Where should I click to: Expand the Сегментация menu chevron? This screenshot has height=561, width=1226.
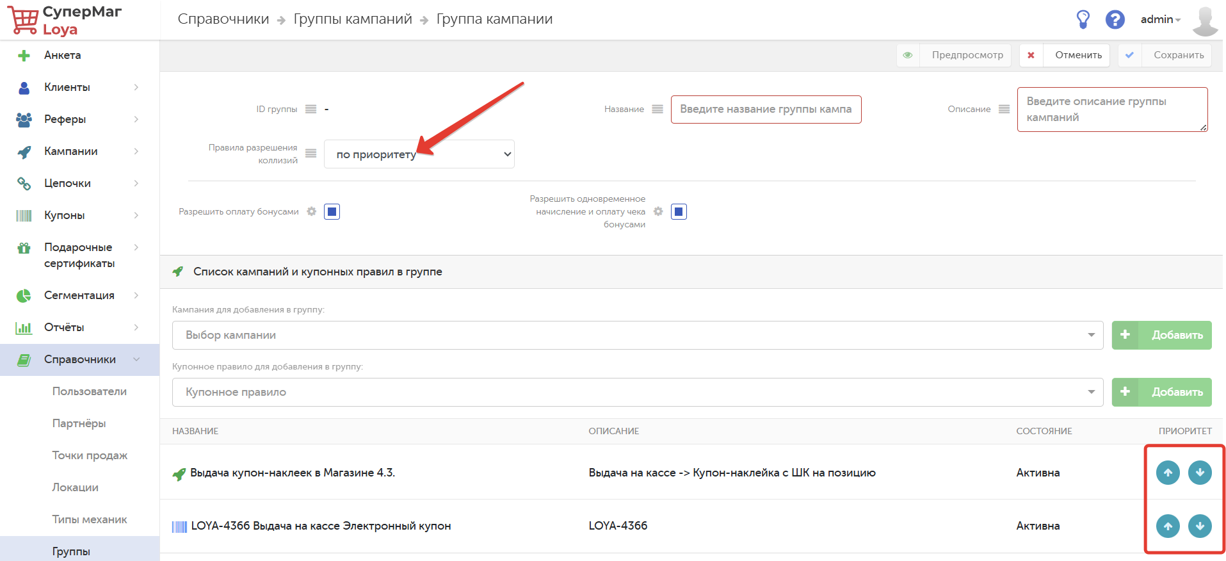tap(136, 295)
